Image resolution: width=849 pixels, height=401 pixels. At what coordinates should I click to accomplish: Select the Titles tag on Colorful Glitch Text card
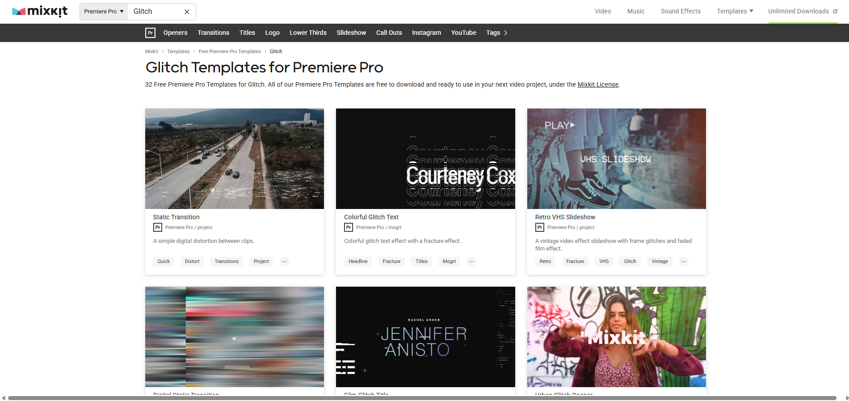pyautogui.click(x=422, y=262)
